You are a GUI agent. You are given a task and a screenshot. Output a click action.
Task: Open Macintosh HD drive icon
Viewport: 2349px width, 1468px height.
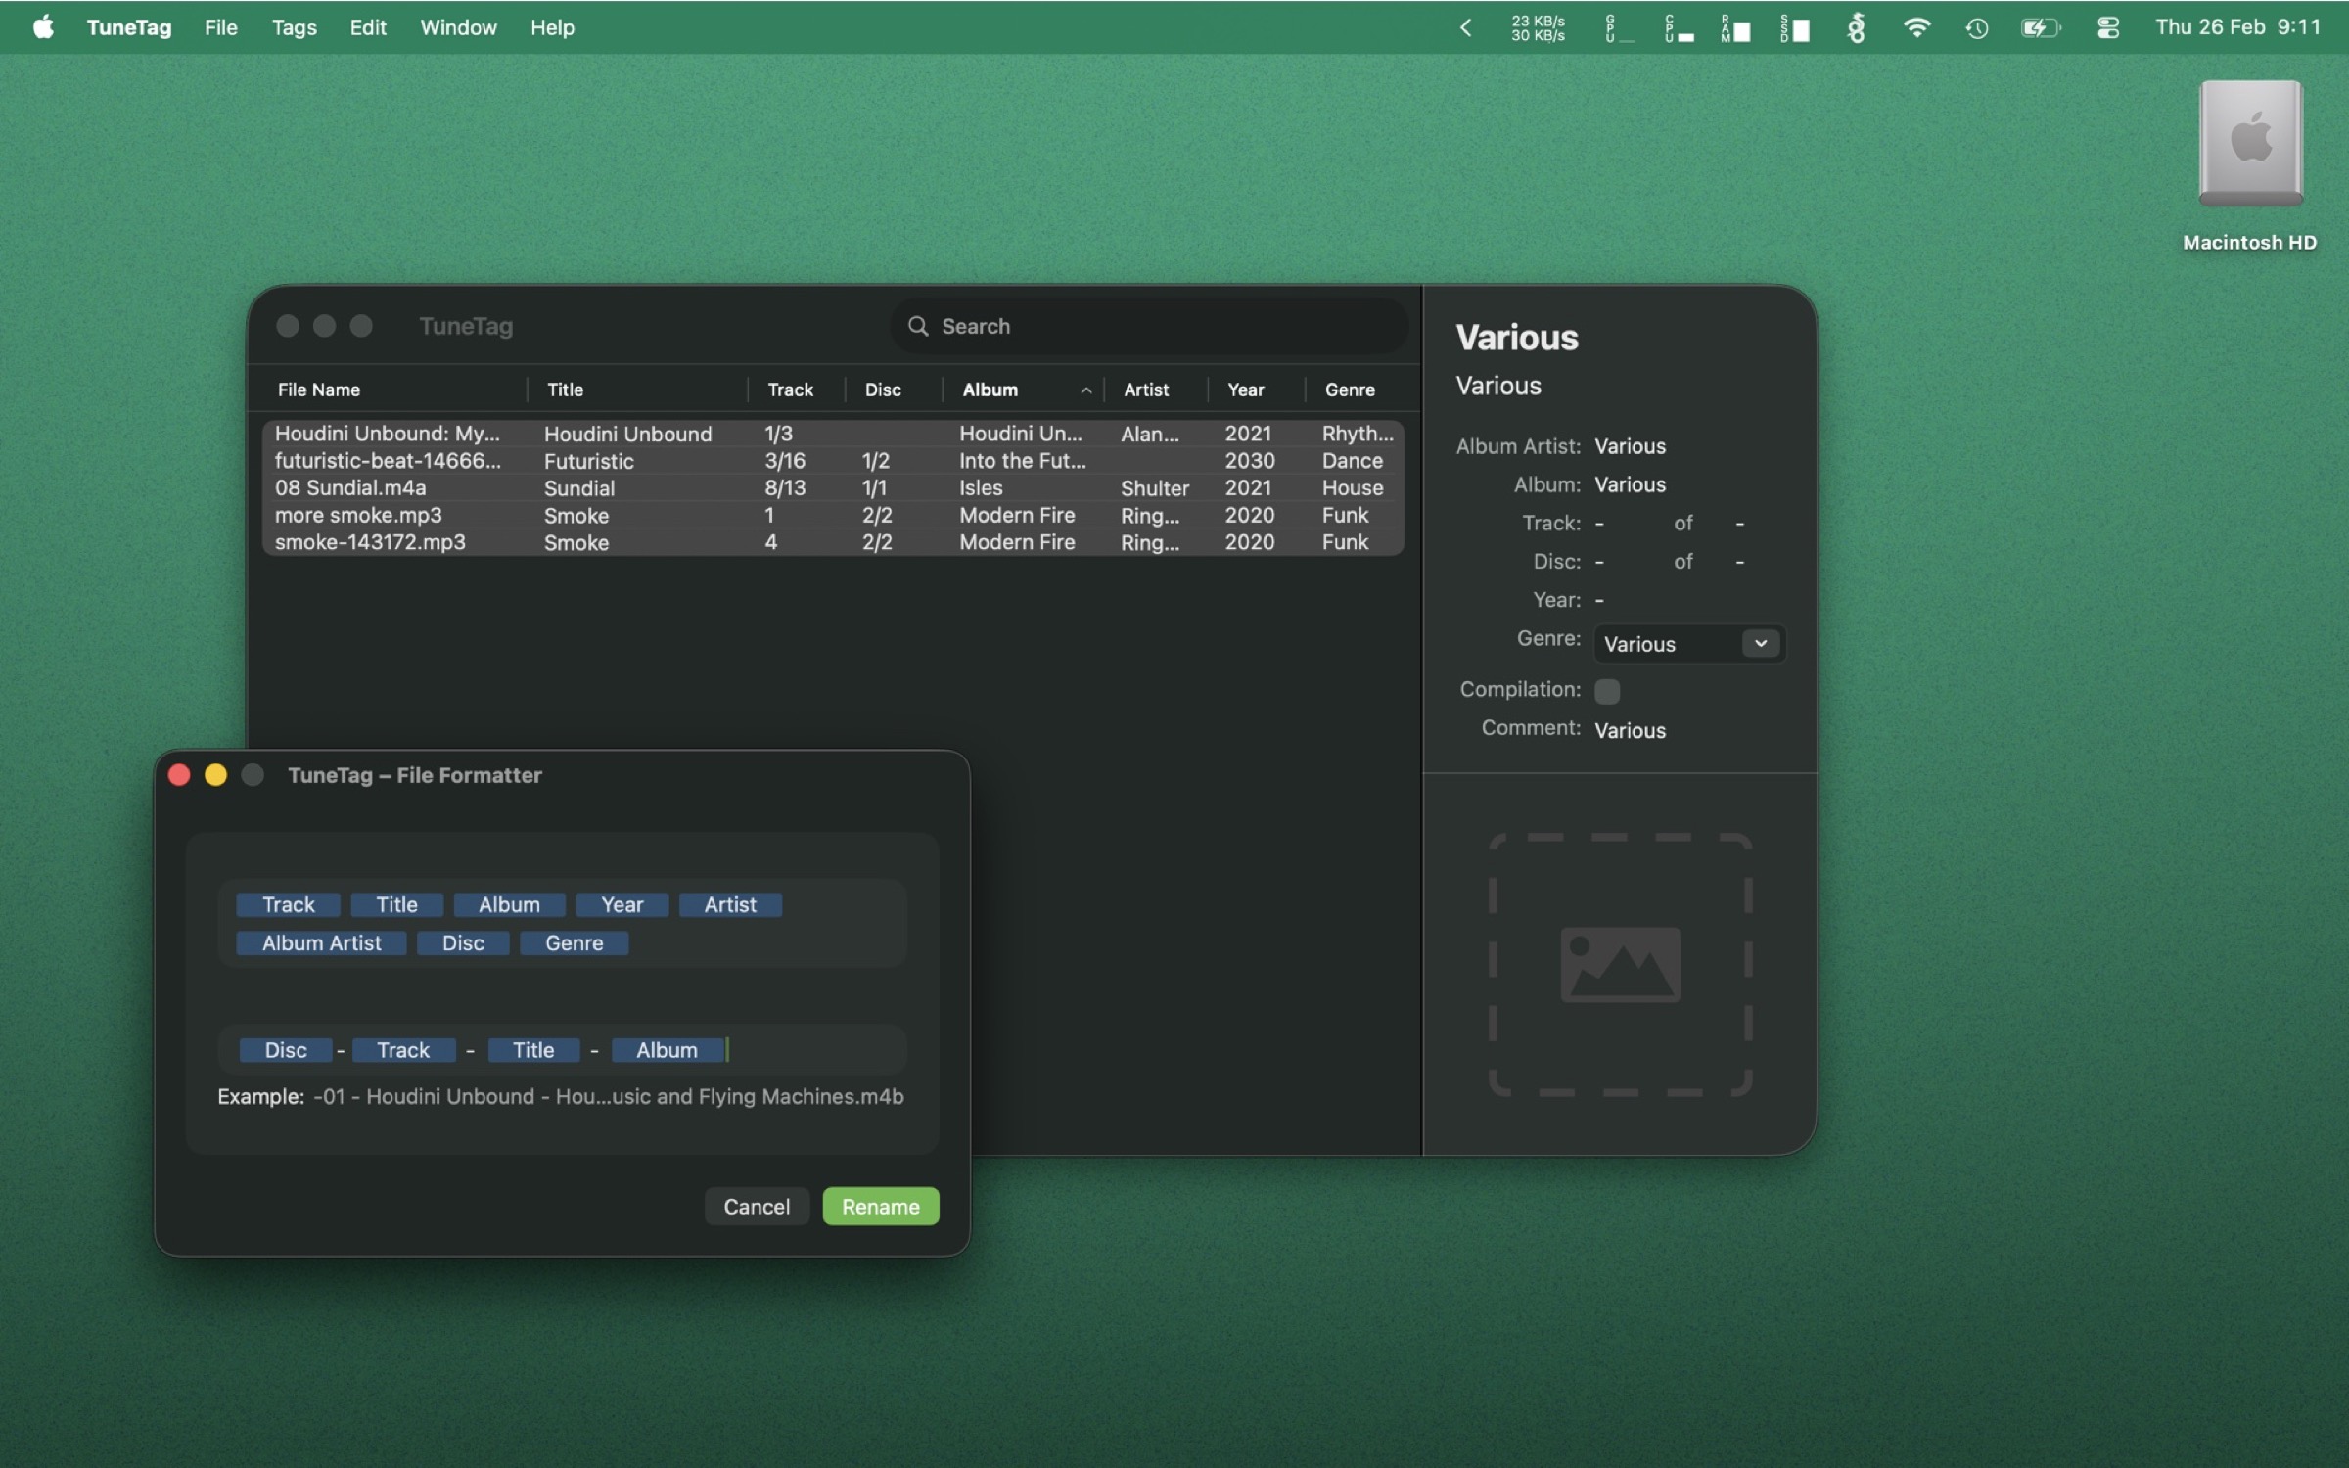click(x=2249, y=145)
